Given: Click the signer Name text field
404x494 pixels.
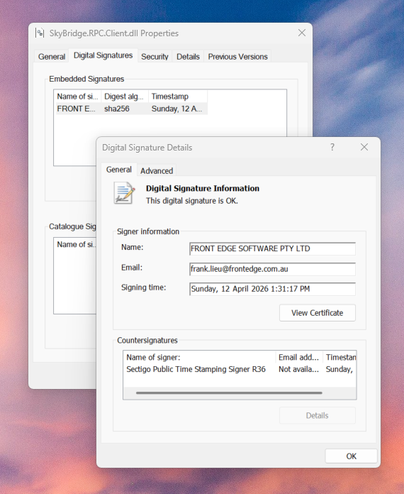Looking at the screenshot, I should coord(272,248).
